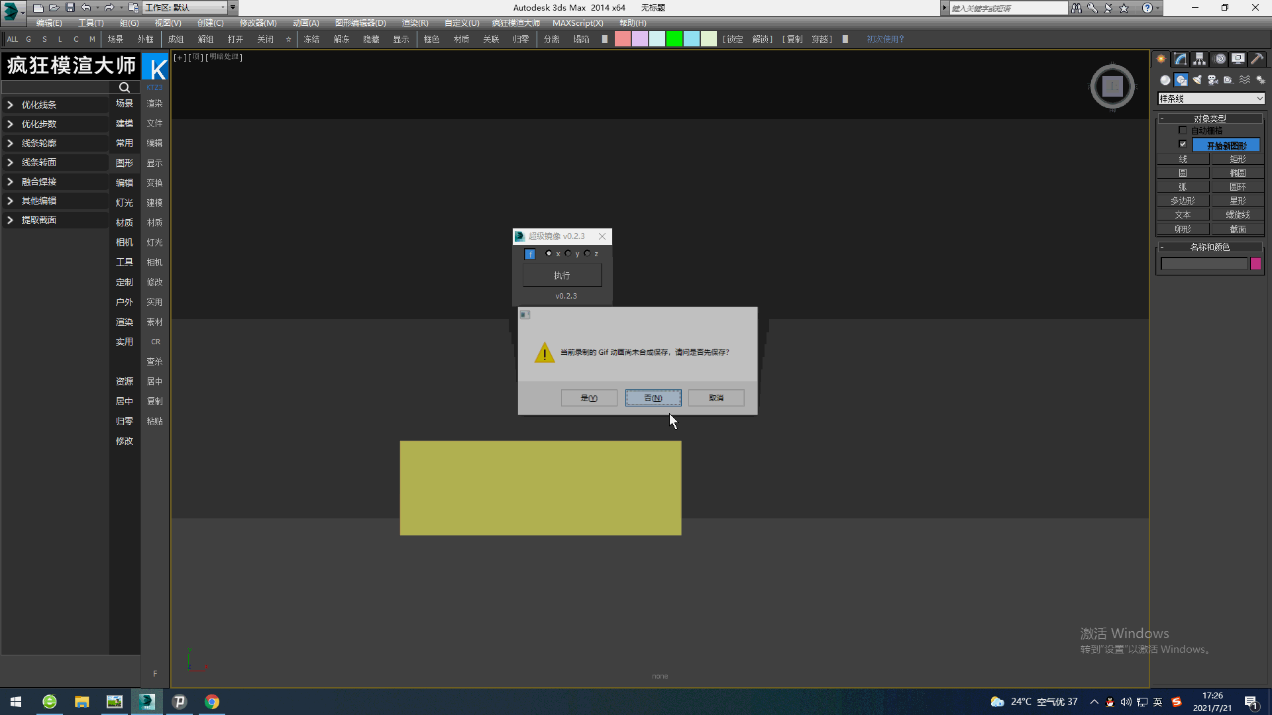The height and width of the screenshot is (715, 1272).
Task: Select the z axis radio button
Action: coord(587,254)
